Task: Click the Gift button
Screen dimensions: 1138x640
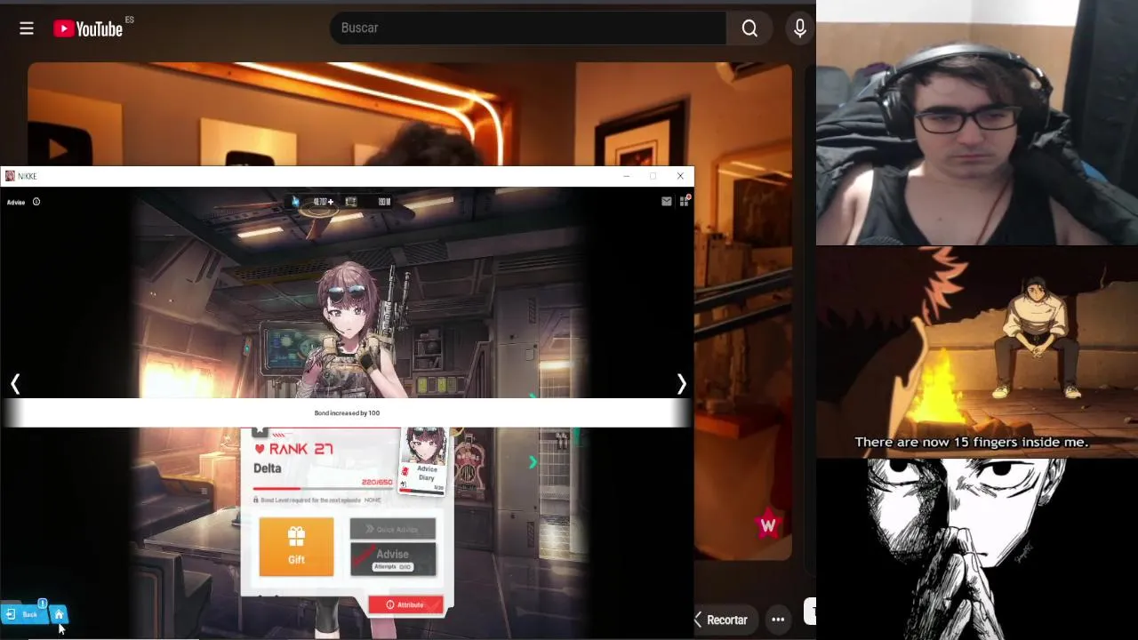Action: pos(296,546)
